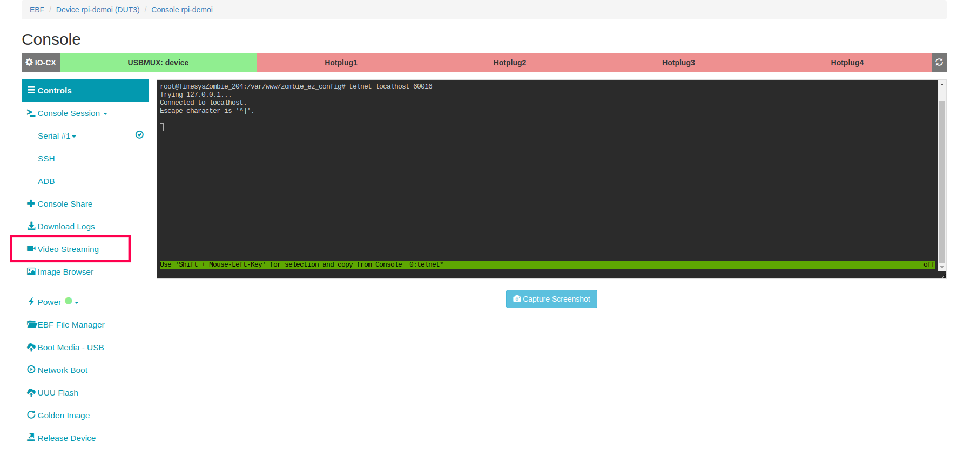Open the Power dropdown caret
Image resolution: width=964 pixels, height=449 pixels.
coord(77,303)
